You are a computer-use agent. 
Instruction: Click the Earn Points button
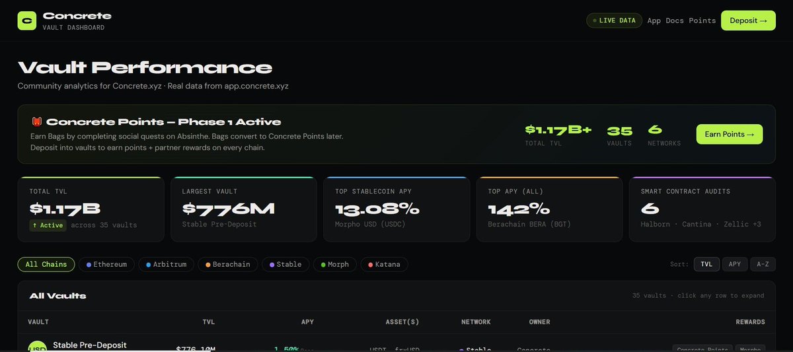click(x=730, y=134)
